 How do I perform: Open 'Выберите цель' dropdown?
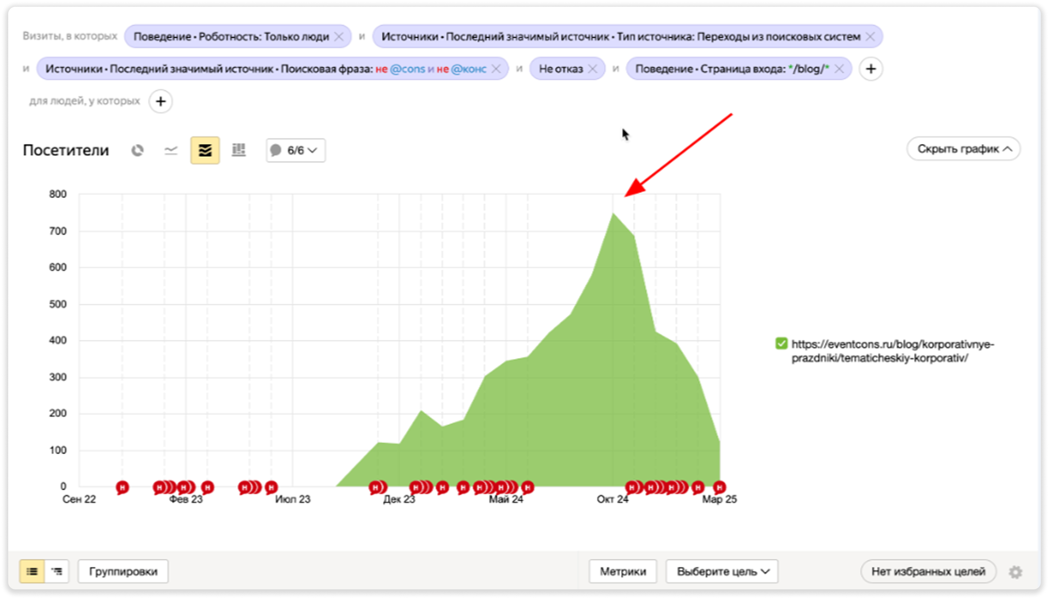pos(722,571)
